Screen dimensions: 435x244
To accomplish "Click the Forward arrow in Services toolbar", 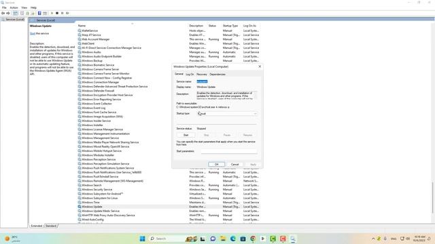I will [x=8, y=14].
